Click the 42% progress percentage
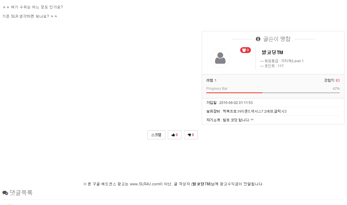Image resolution: width=347 pixels, height=205 pixels. click(x=336, y=89)
